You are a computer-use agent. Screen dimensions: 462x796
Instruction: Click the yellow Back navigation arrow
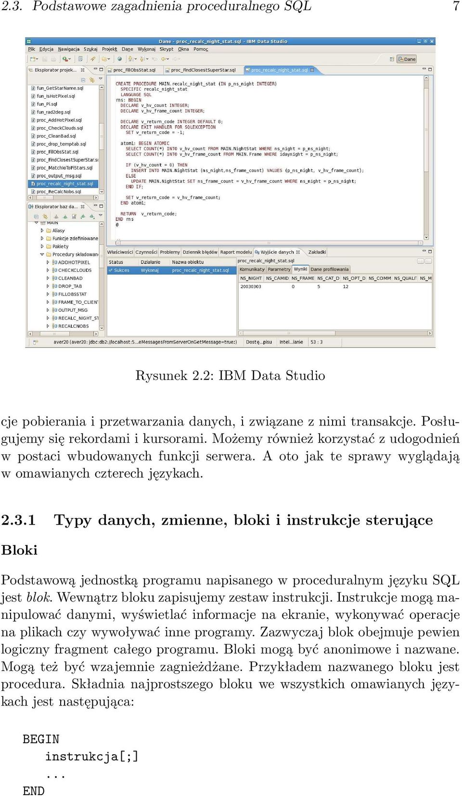164,59
